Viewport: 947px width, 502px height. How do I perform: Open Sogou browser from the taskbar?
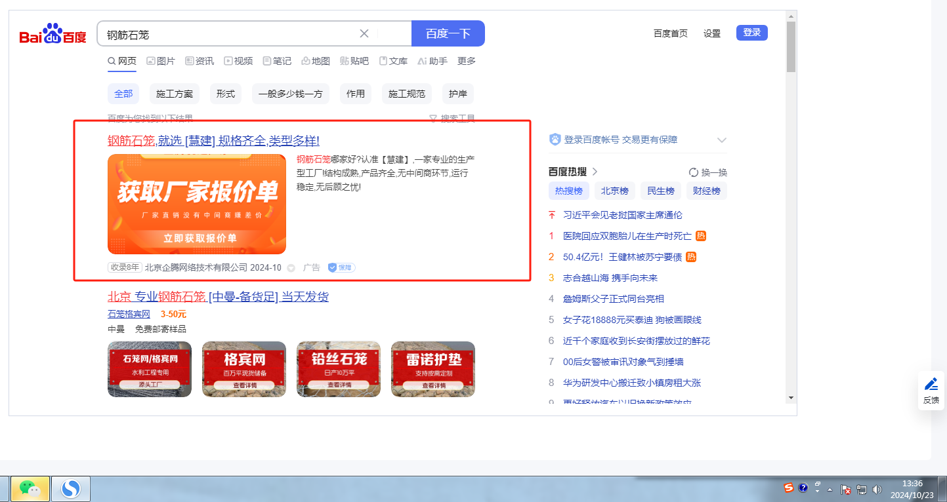click(x=70, y=489)
